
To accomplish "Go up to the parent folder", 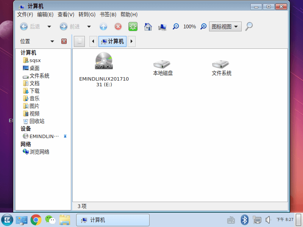I will coord(103,26).
